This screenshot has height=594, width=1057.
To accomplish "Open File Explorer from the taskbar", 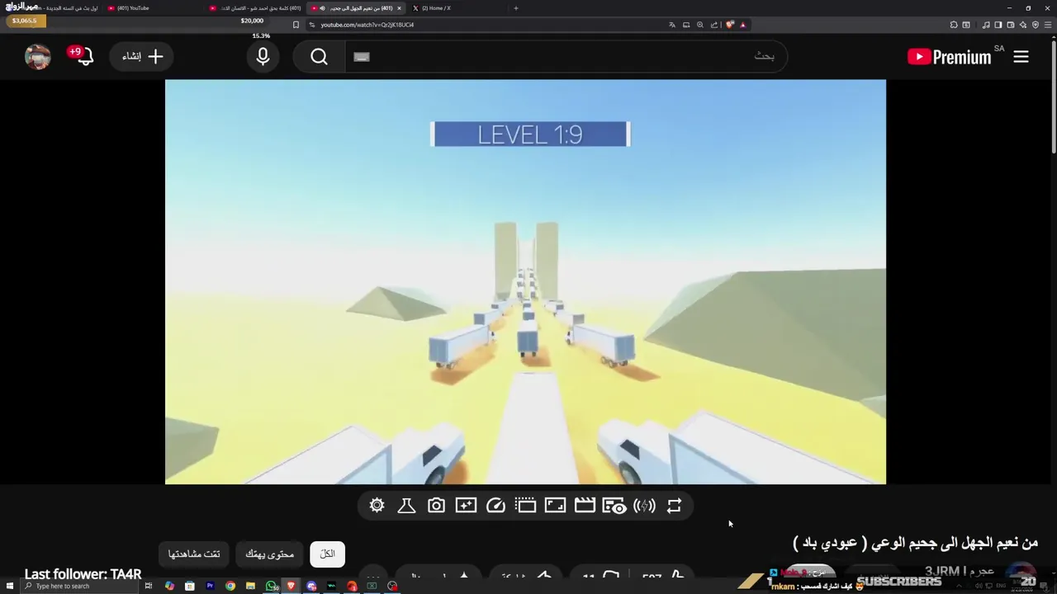I will [250, 586].
